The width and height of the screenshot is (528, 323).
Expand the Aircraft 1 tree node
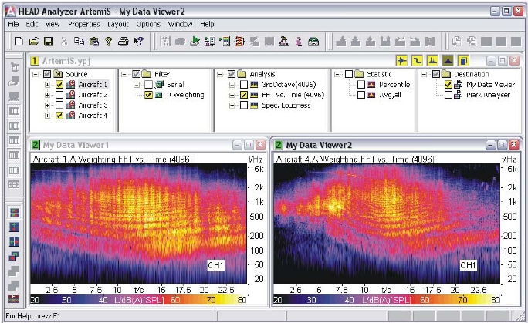[48, 85]
